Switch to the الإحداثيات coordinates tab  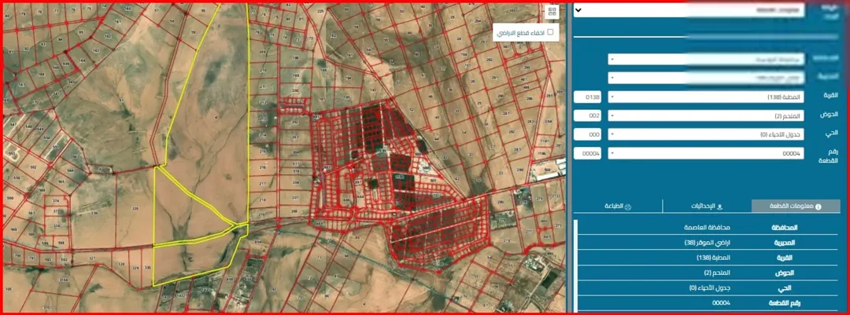[x=707, y=207]
